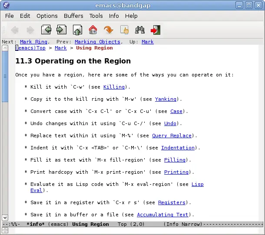Open the Accumulating Text cross reference
Screen dimensions: 265x235
162,215
